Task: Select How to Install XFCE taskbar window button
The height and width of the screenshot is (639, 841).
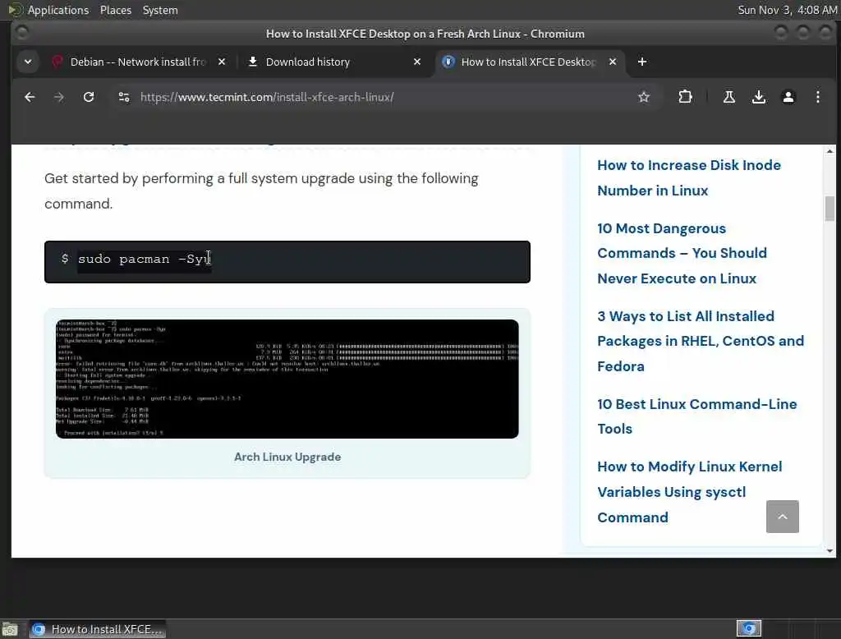Action: (x=97, y=629)
